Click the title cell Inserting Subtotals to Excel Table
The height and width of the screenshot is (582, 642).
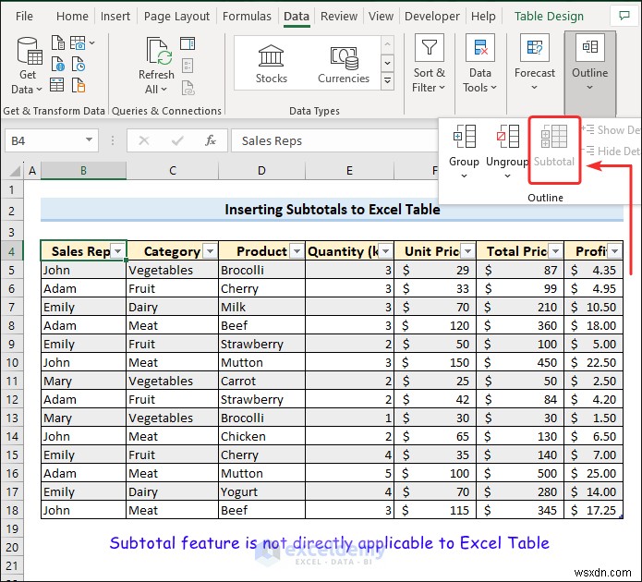332,210
